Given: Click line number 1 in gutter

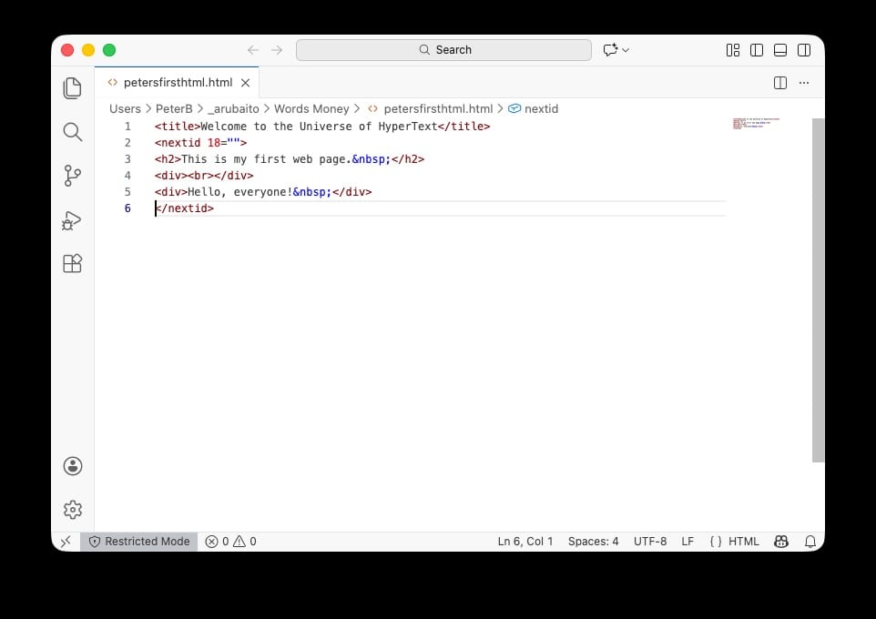Looking at the screenshot, I should (x=127, y=127).
